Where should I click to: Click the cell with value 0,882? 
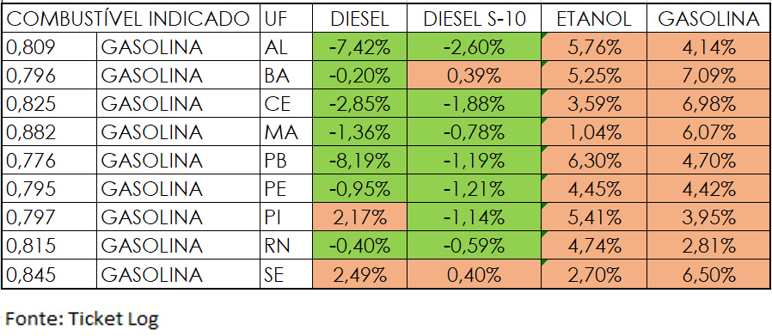pos(49,131)
